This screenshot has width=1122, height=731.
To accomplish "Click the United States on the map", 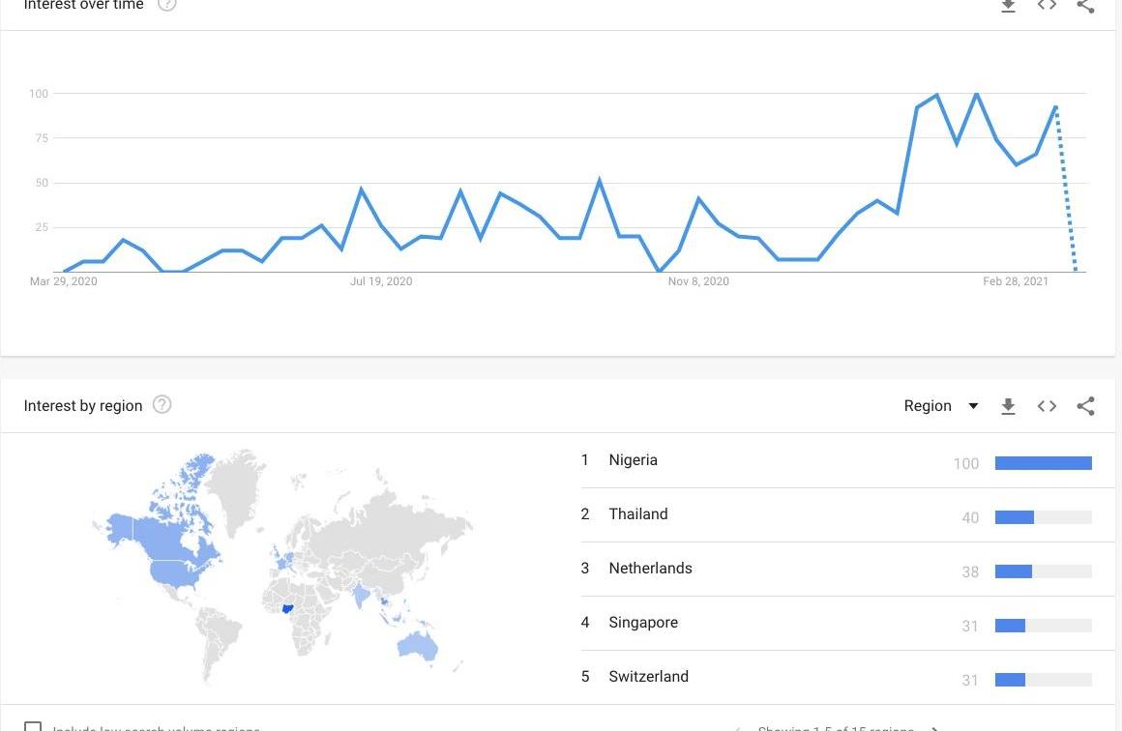I will point(177,572).
